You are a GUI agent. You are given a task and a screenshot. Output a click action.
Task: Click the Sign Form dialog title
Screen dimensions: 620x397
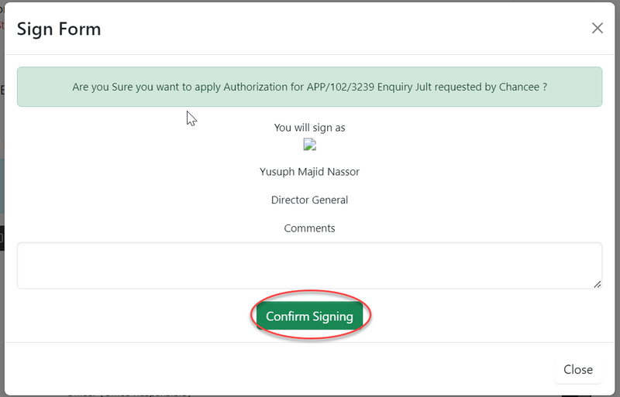point(59,29)
